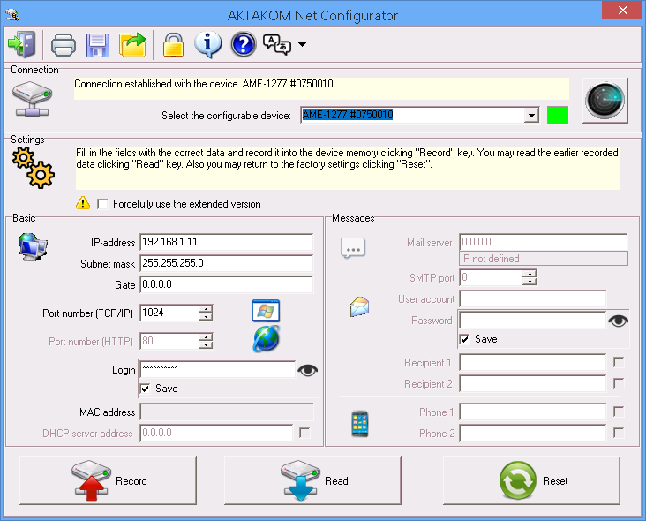Click the Reset button
The width and height of the screenshot is (646, 521).
531,480
